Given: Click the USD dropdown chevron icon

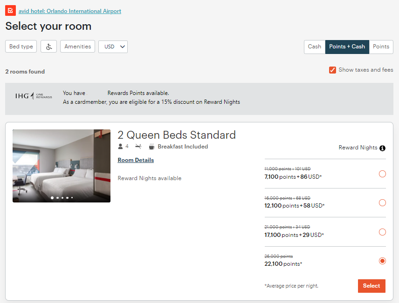Looking at the screenshot, I should tap(122, 46).
